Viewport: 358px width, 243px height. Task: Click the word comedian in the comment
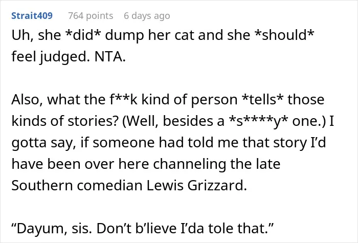click(109, 185)
